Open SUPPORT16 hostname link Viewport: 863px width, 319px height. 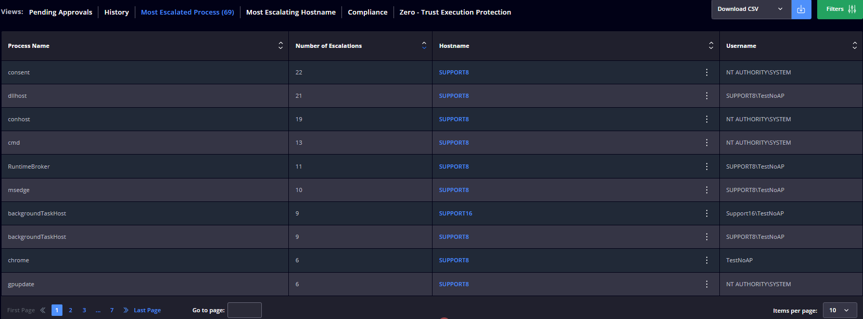[455, 213]
